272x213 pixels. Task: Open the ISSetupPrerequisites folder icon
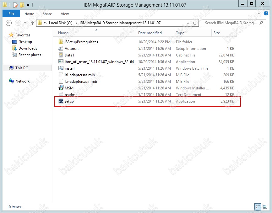[x=61, y=42]
